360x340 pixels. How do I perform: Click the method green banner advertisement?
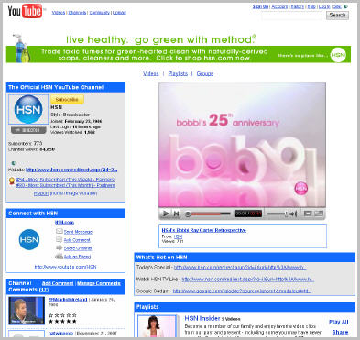(179, 49)
